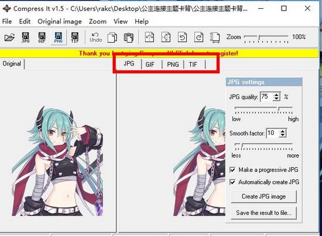Open the Original image menu
The image size is (322, 236).
60,22
